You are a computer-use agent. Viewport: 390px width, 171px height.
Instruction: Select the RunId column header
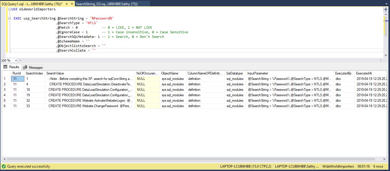point(17,73)
